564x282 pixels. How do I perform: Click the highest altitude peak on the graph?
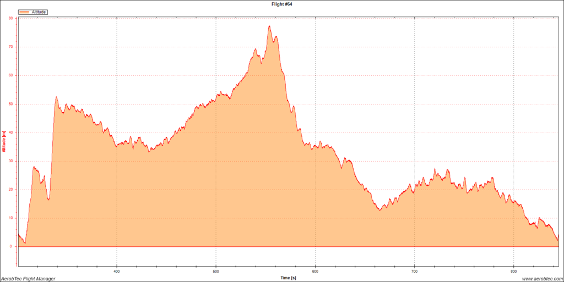(269, 26)
